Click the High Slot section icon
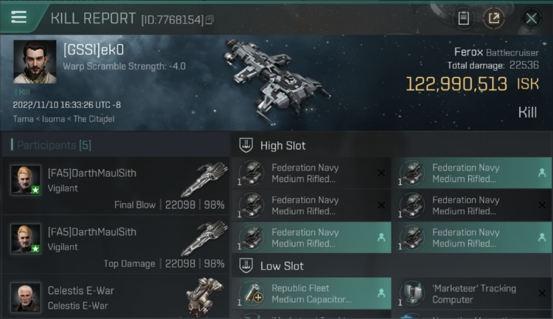The height and width of the screenshot is (319, 553). tap(246, 145)
